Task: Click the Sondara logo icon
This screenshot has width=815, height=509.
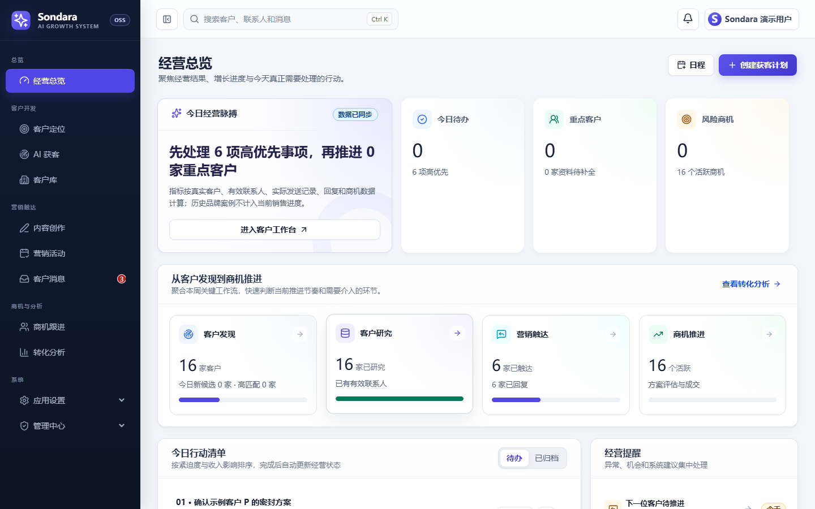Action: [x=21, y=20]
